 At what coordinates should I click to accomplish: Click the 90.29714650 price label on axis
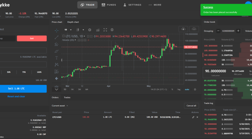[x=191, y=47]
